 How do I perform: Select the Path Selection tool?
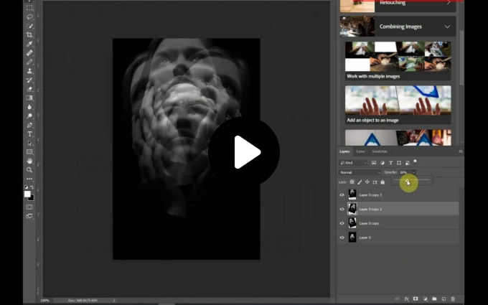pyautogui.click(x=29, y=143)
